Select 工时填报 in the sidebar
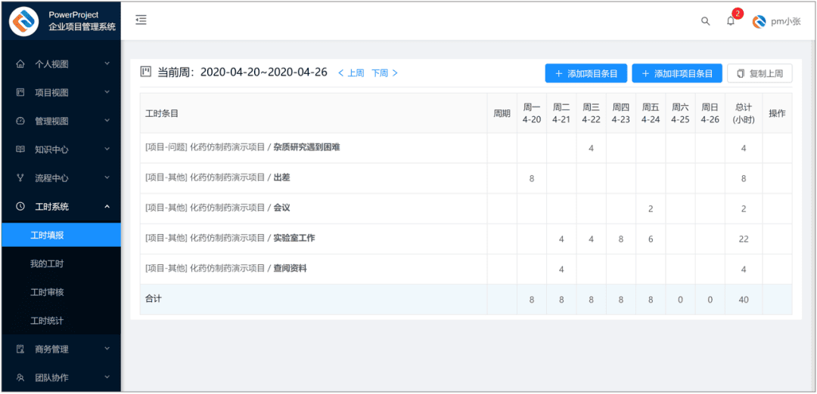The image size is (817, 394). 61,235
